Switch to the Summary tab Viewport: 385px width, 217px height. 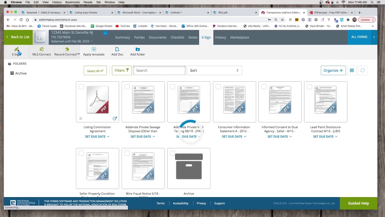(122, 37)
